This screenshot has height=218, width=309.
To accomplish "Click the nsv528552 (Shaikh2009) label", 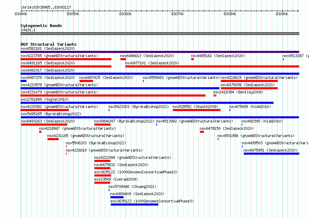I will point(195,107).
